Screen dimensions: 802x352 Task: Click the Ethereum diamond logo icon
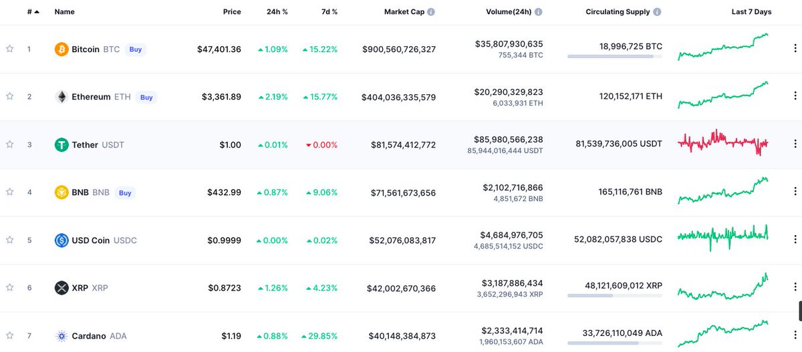[61, 97]
